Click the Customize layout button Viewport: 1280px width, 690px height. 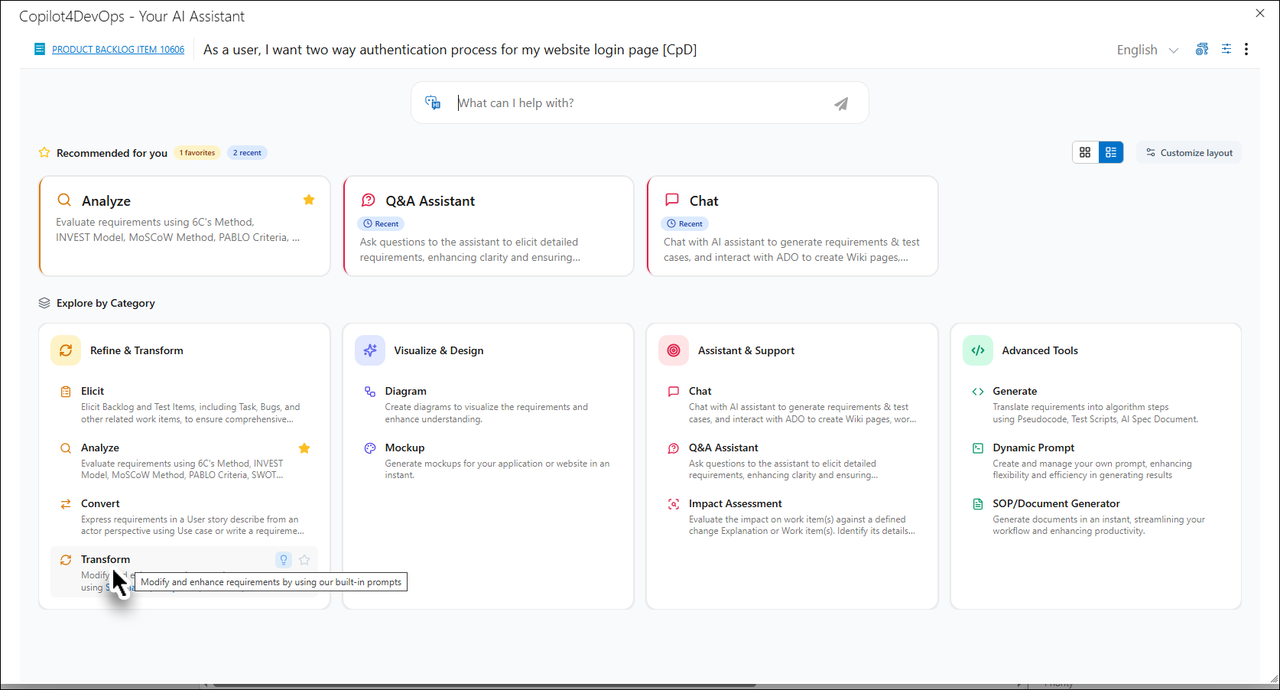pos(1189,153)
